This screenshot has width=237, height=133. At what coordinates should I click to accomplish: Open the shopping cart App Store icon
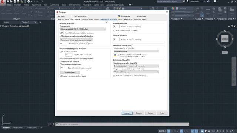coord(205,1)
